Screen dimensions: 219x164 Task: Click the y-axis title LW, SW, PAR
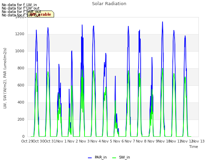click(5, 78)
